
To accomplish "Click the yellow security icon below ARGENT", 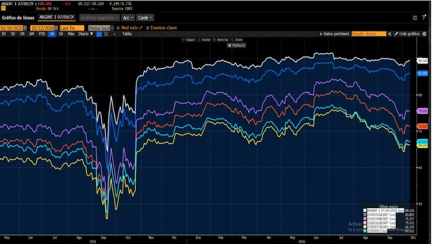I will (3, 8).
